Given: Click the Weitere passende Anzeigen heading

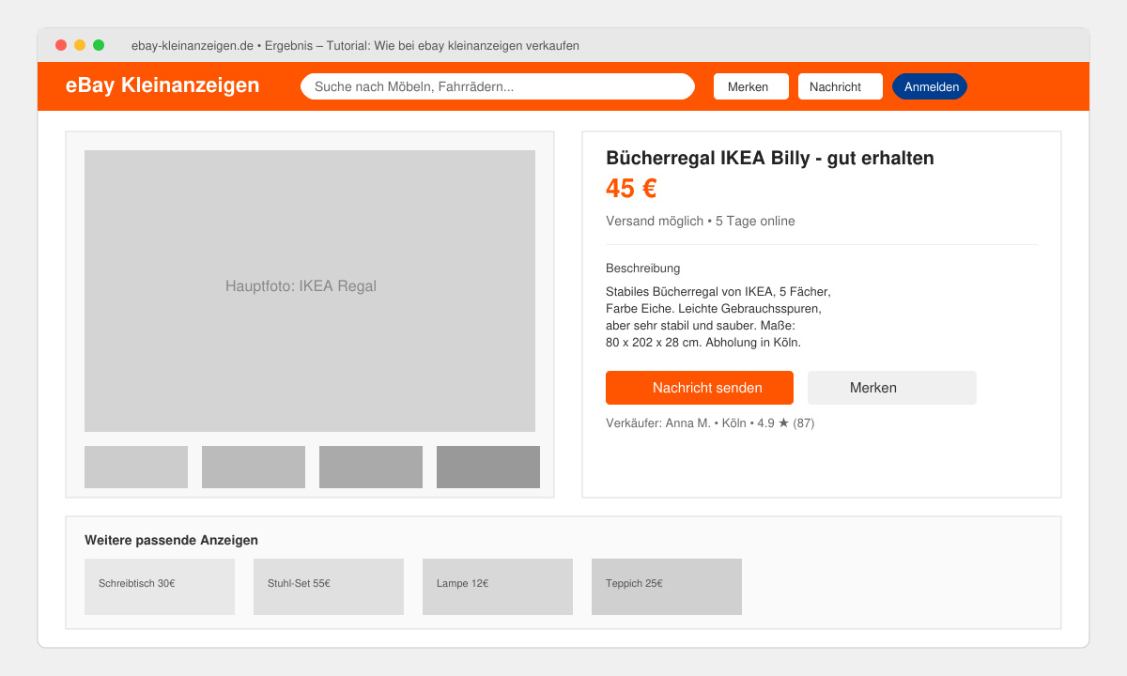Looking at the screenshot, I should (x=171, y=540).
